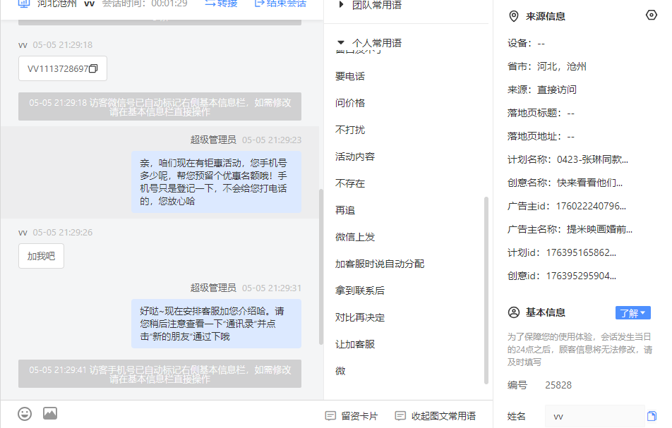Open the 了解 status dropdown

(x=633, y=313)
